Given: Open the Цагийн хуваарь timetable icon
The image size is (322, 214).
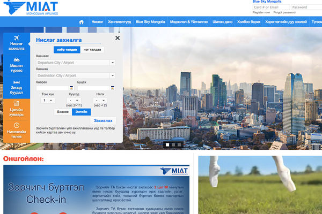Looking at the screenshot, I should 17,103.
